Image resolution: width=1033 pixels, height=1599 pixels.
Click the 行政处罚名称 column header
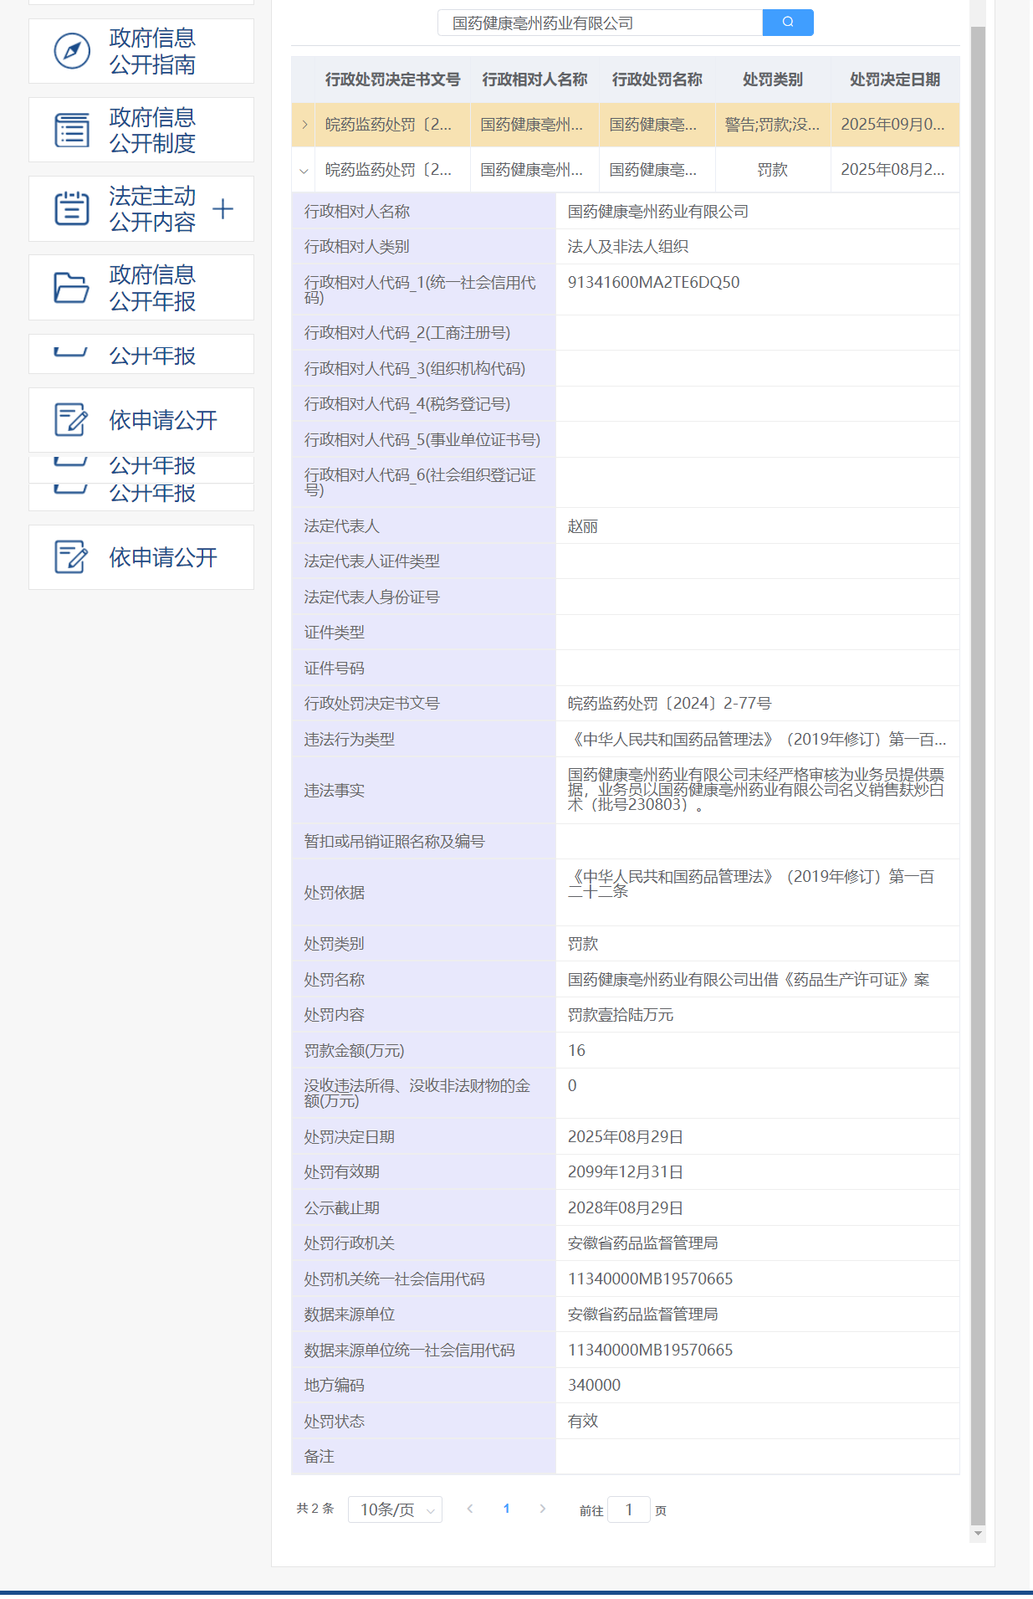657,79
